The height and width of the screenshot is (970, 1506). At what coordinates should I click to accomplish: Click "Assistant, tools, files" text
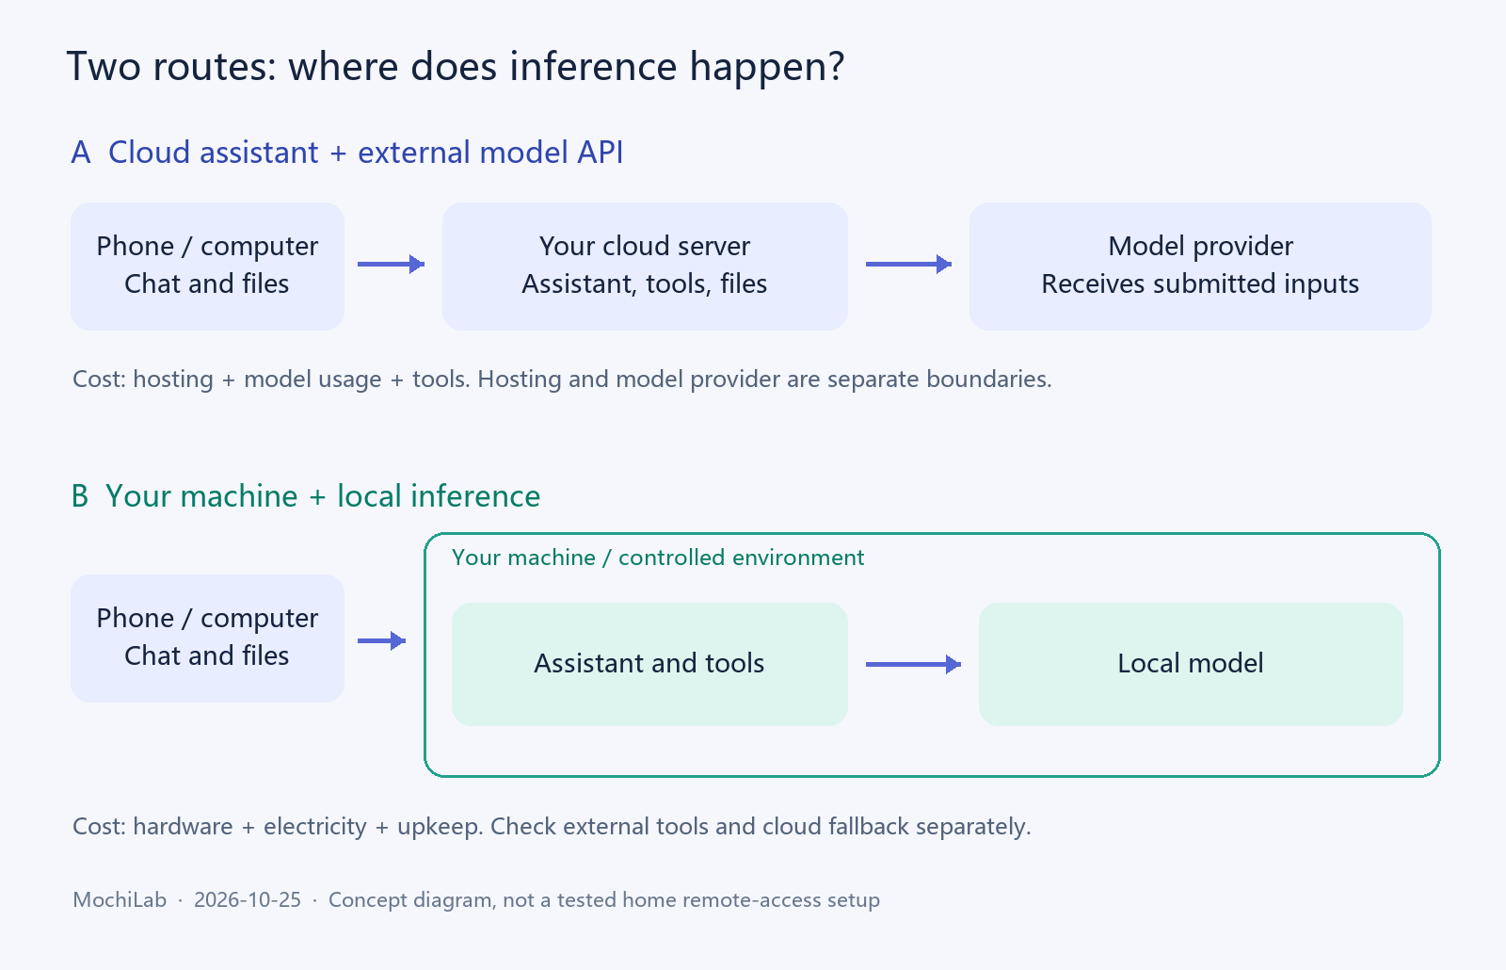coord(645,284)
